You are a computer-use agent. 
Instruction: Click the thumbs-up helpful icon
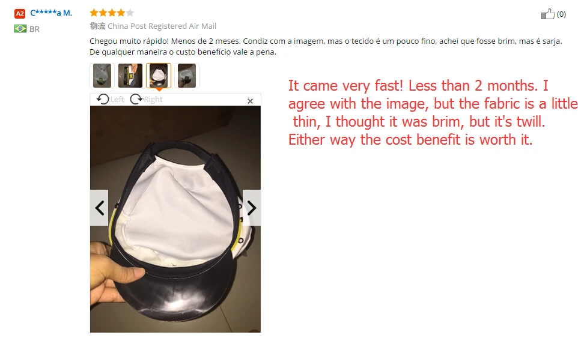pos(548,14)
